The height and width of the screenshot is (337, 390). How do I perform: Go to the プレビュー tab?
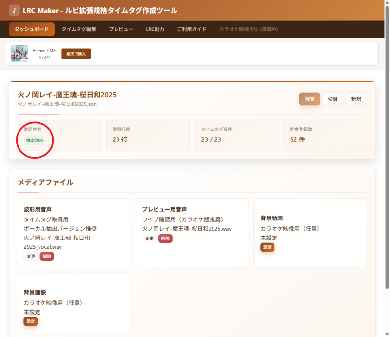121,29
